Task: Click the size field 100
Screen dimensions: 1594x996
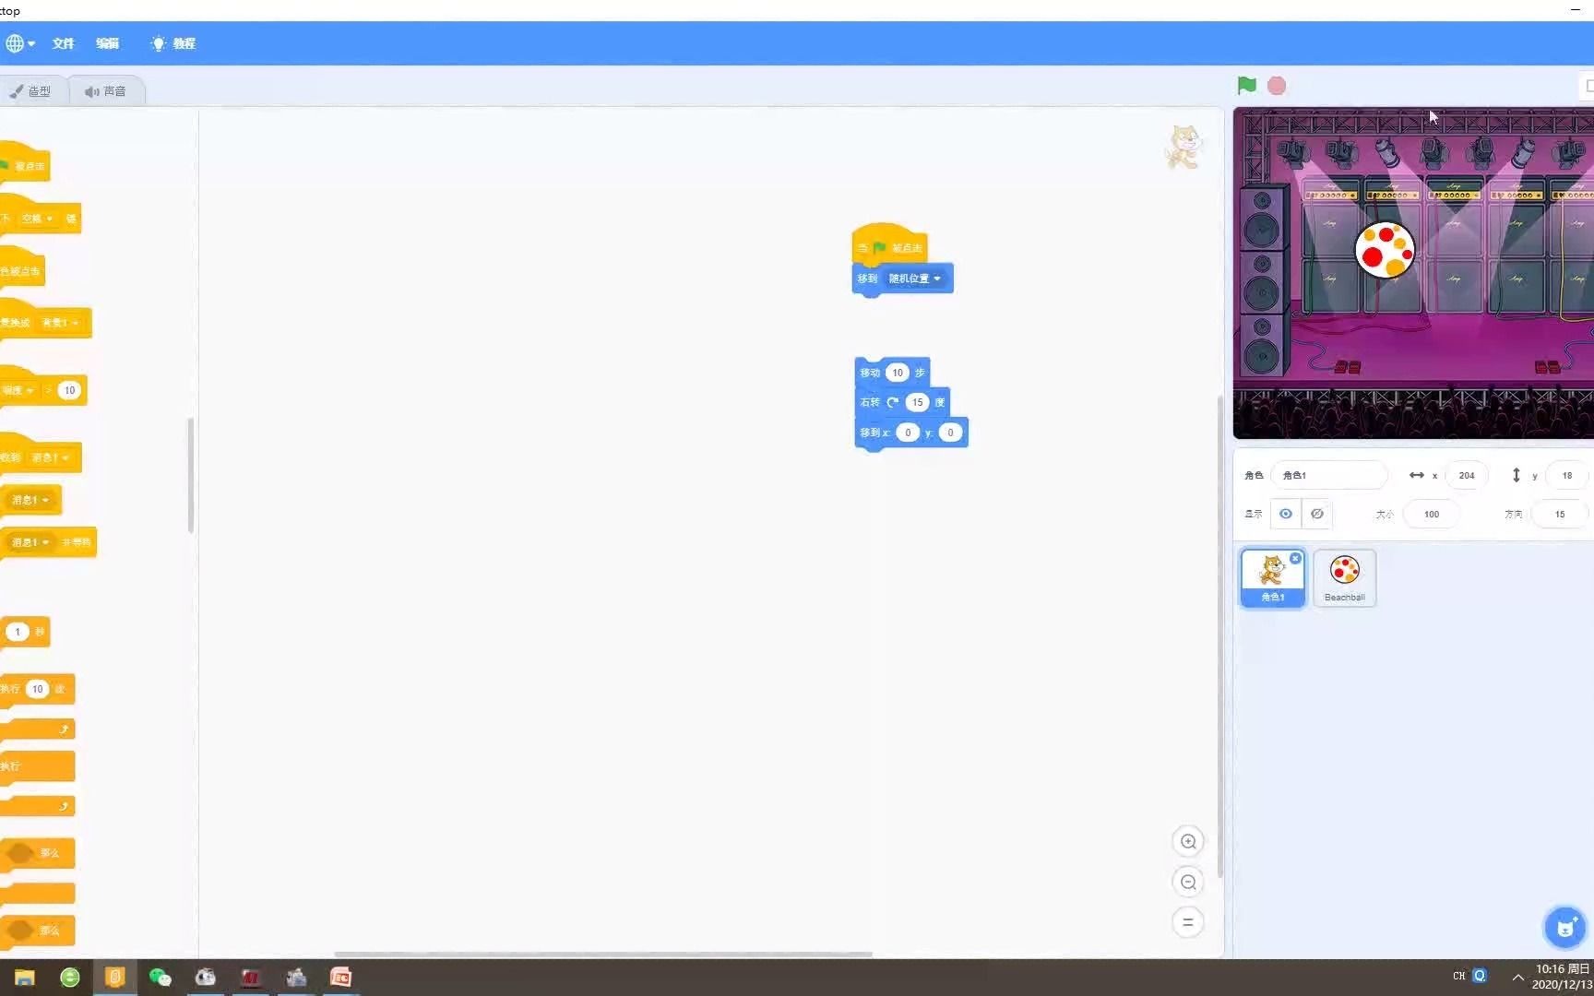Action: [1431, 514]
